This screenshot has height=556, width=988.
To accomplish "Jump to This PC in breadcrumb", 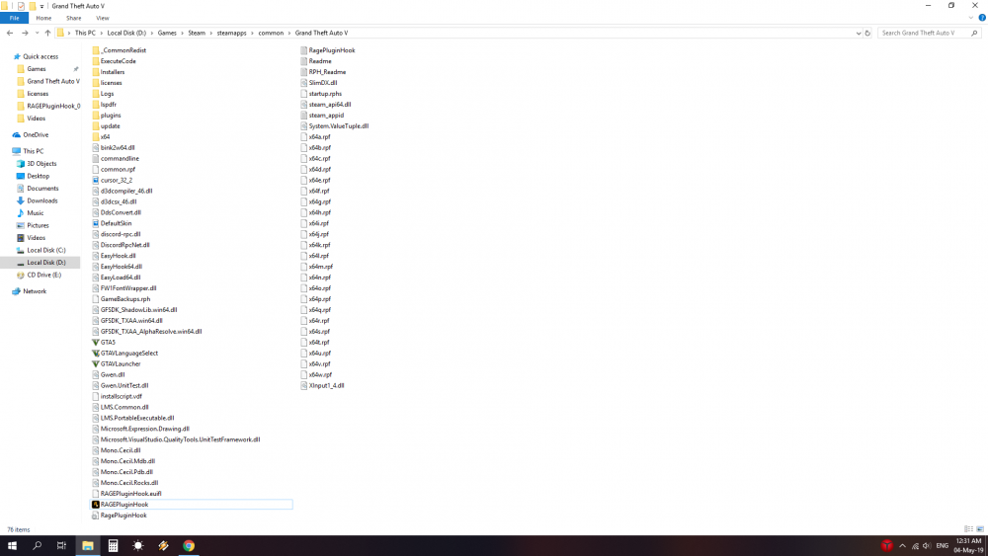I will click(85, 33).
